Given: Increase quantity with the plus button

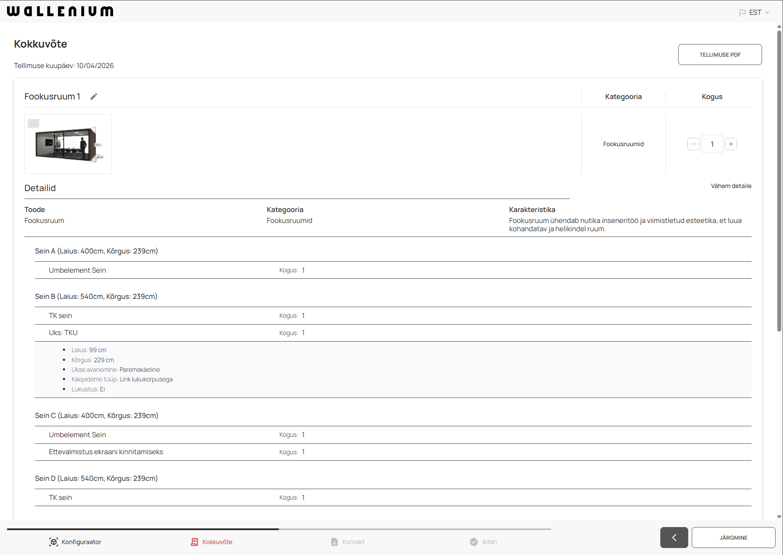Looking at the screenshot, I should [731, 144].
